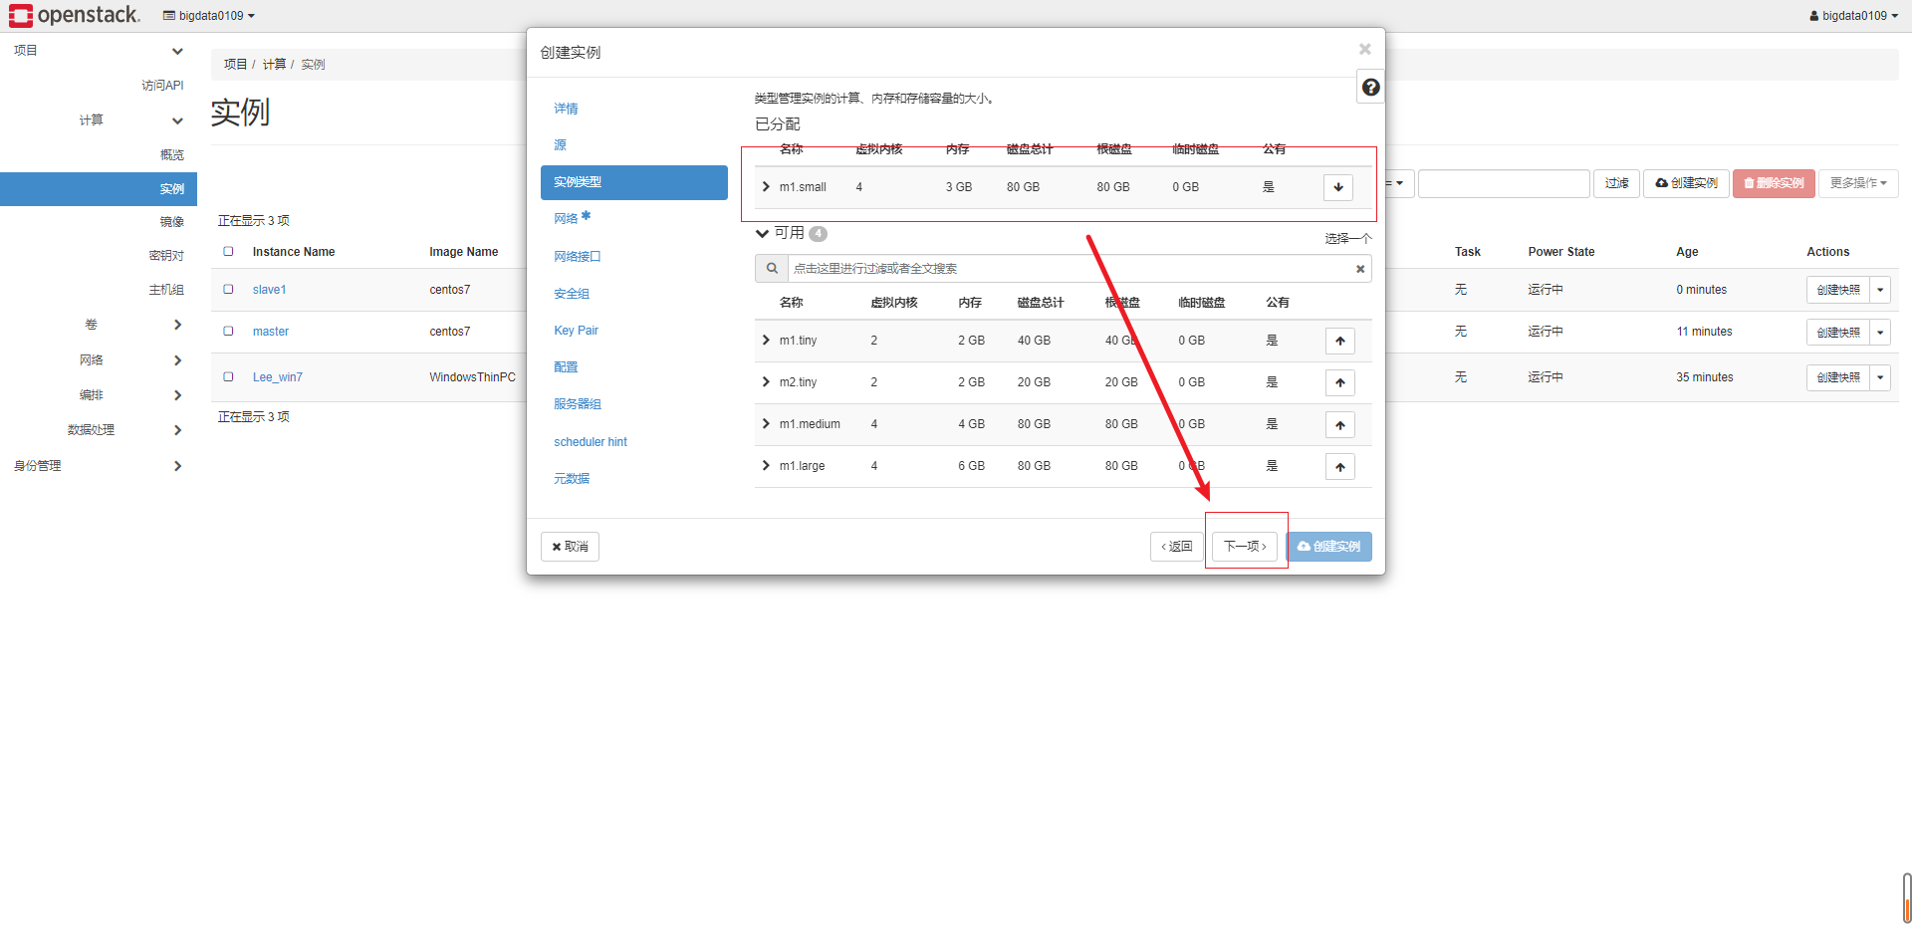Click toolbar create instance button

click(1686, 183)
